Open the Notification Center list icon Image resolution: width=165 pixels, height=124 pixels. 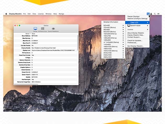[158, 14]
